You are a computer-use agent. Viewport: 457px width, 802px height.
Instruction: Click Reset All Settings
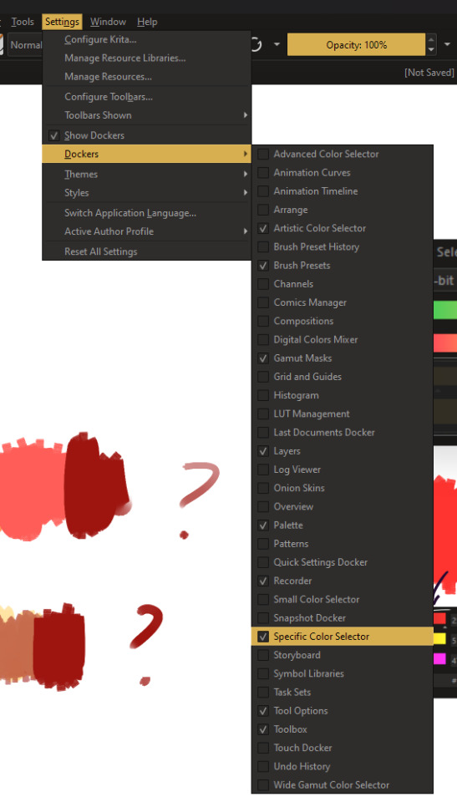pyautogui.click(x=146, y=251)
